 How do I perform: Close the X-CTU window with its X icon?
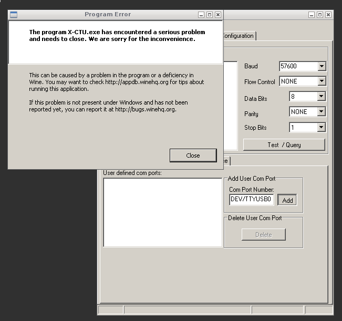click(x=328, y=15)
